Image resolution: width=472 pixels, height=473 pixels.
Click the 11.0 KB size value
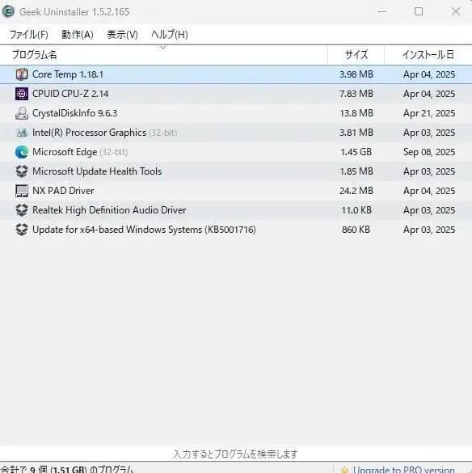pyautogui.click(x=356, y=210)
